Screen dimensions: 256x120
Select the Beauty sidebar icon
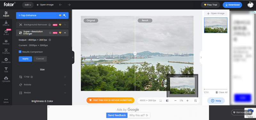click(x=6, y=42)
